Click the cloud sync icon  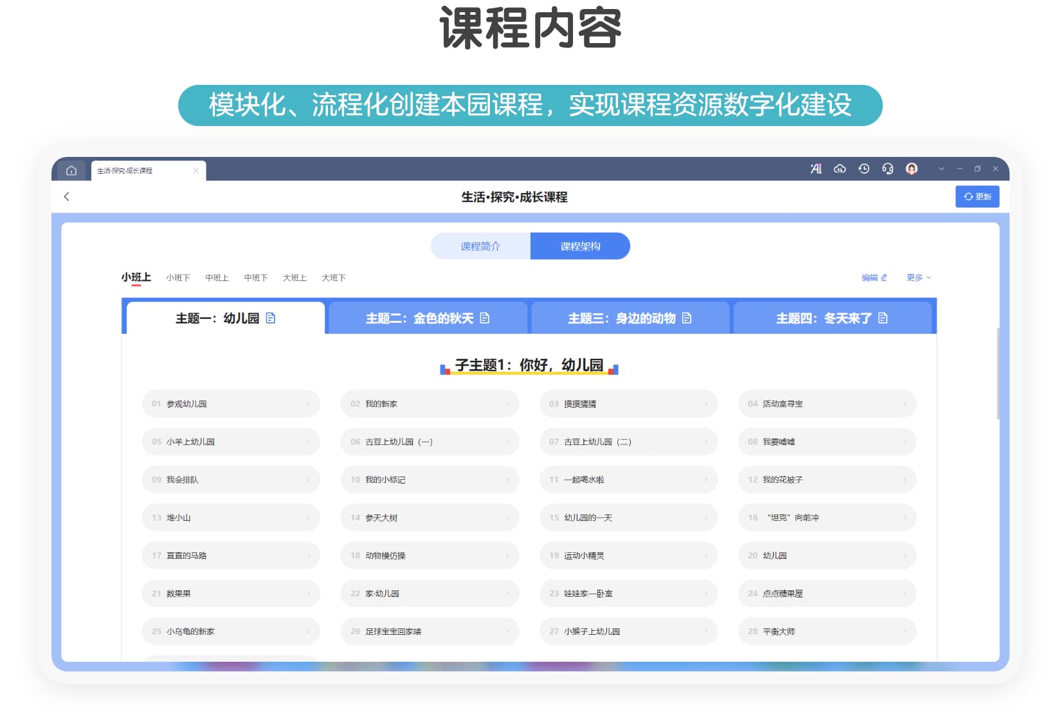840,168
